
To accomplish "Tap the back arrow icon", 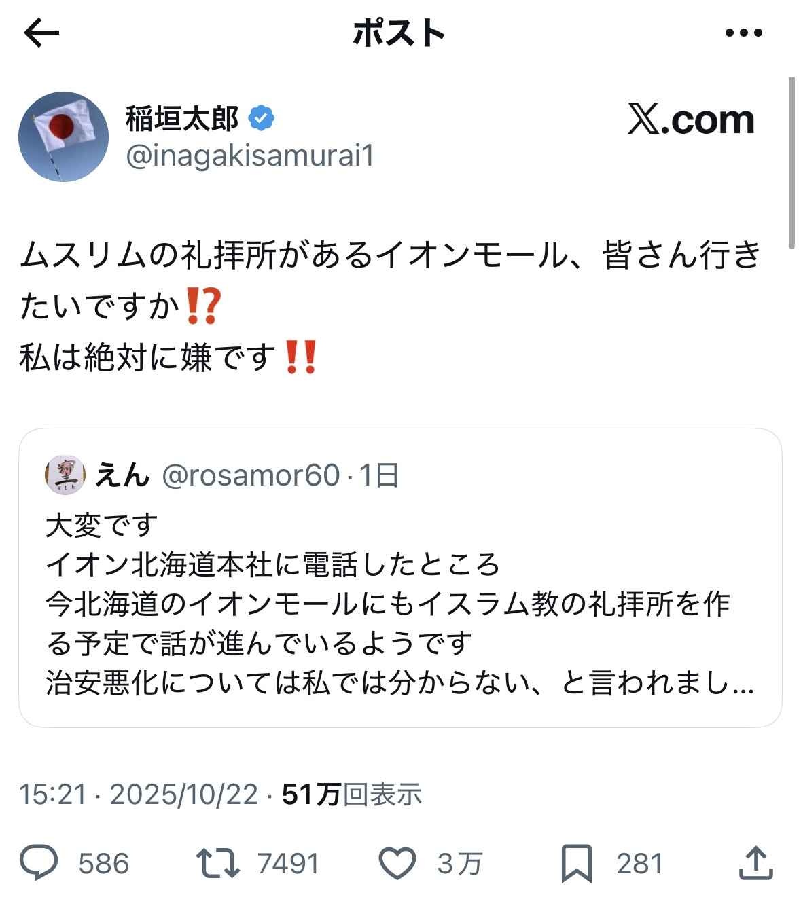I will click(x=41, y=33).
